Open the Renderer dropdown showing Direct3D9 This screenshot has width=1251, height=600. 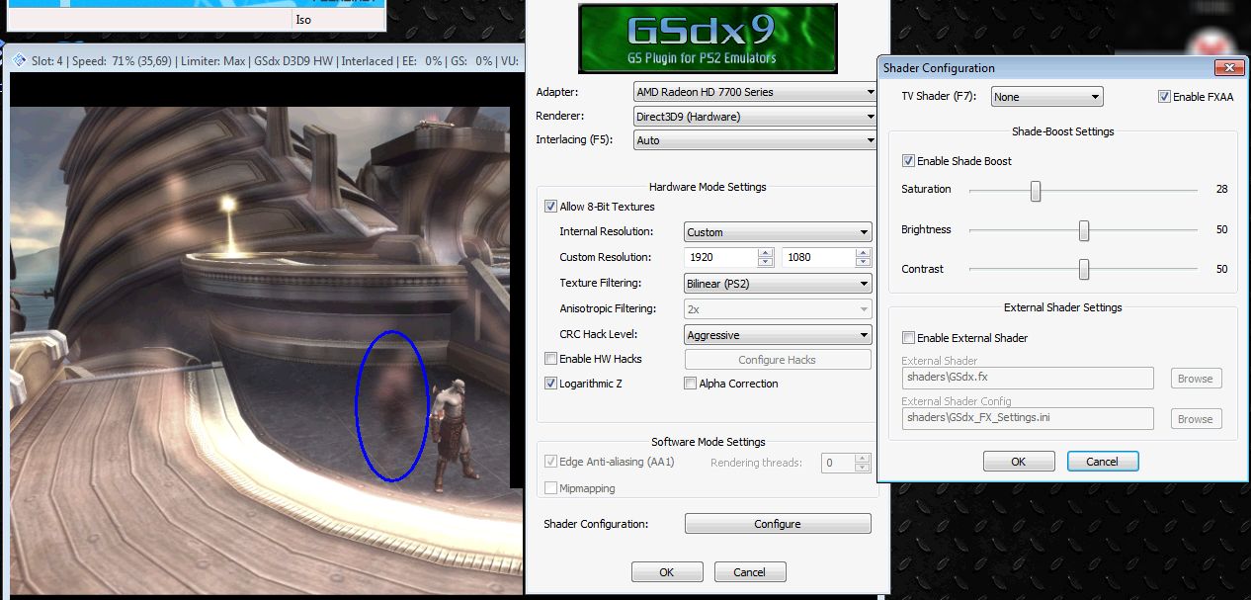755,117
